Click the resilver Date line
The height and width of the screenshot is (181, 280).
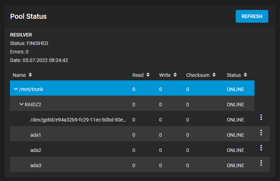point(39,60)
